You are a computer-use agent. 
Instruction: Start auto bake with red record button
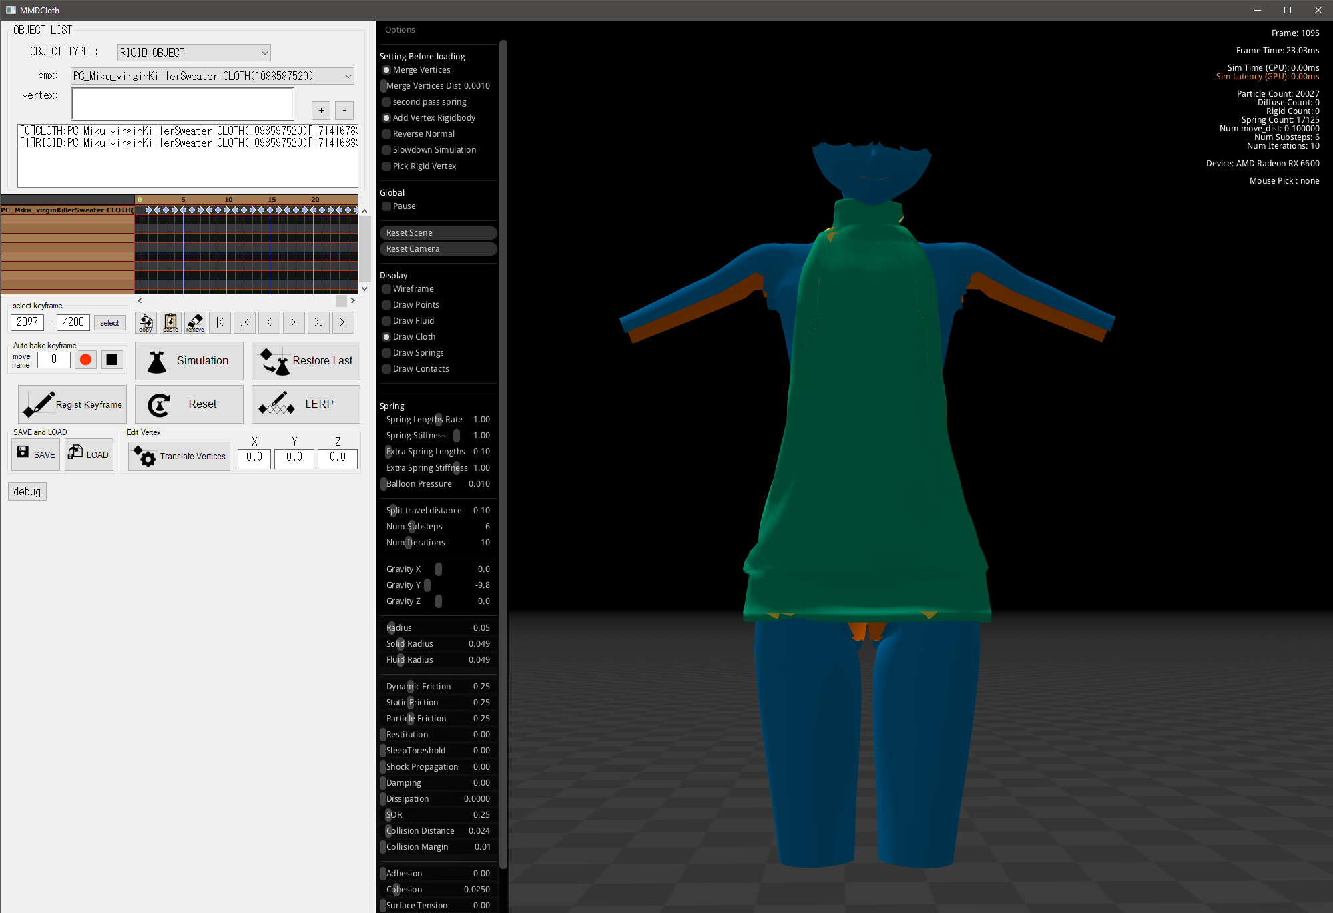pos(85,360)
